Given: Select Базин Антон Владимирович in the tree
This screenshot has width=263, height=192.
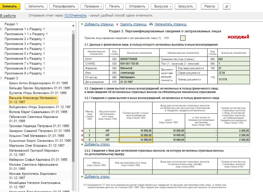Looking at the screenshot, I should coord(39,83).
